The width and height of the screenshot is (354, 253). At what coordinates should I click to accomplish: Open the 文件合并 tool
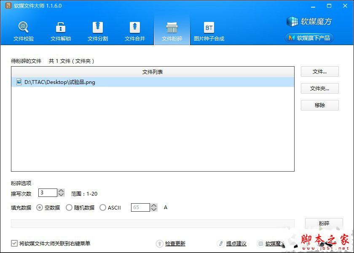point(134,25)
